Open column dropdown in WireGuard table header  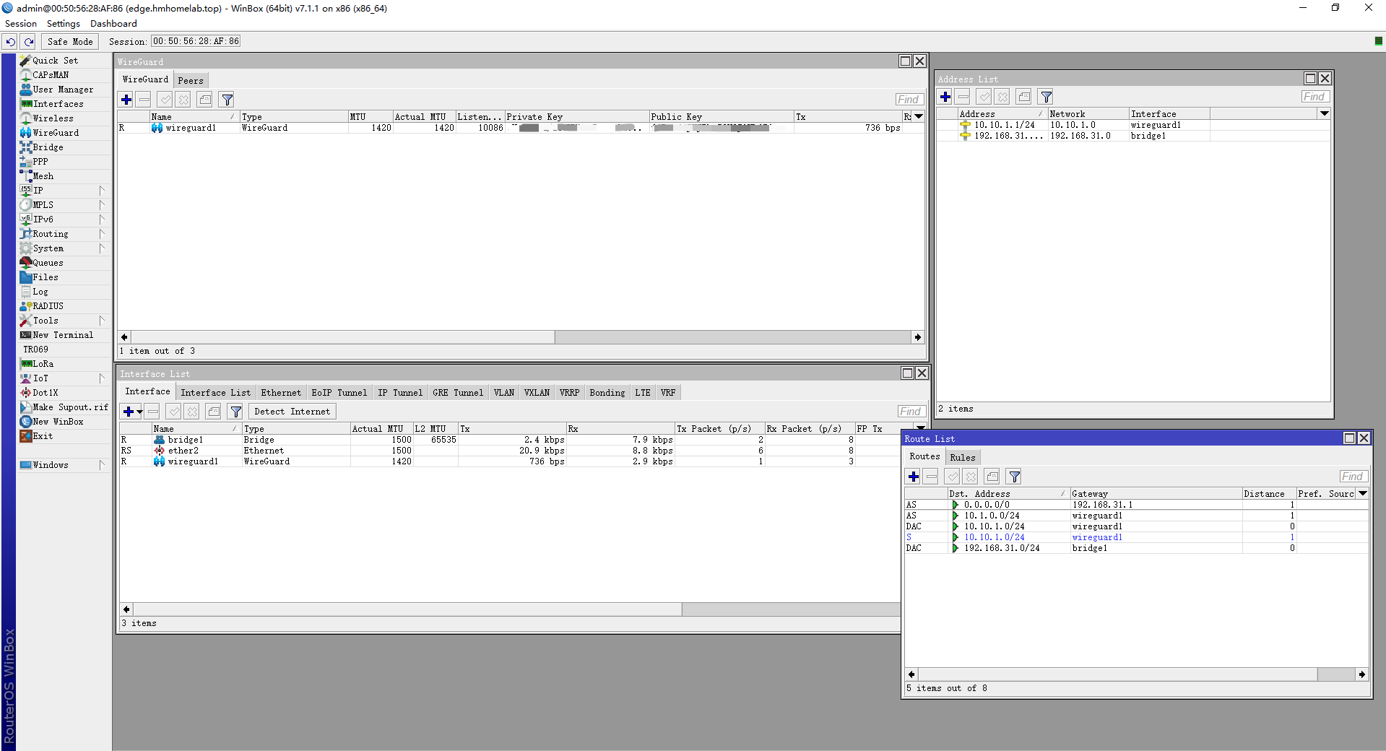coord(919,116)
